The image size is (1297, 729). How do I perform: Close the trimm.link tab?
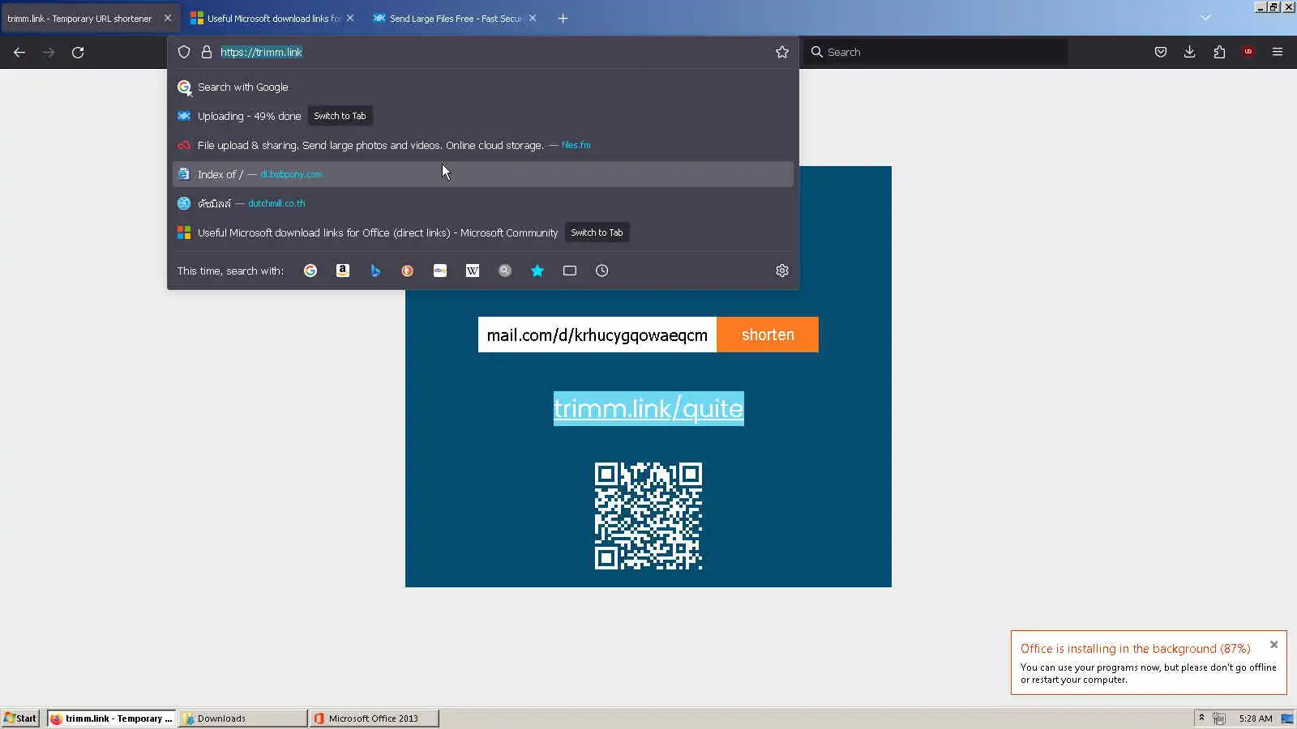point(168,18)
